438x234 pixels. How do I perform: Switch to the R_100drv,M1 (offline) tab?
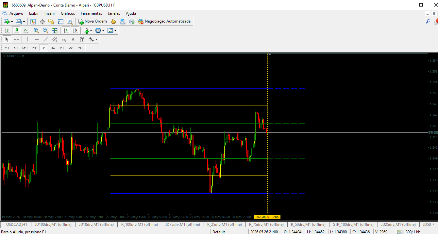pos(140,225)
